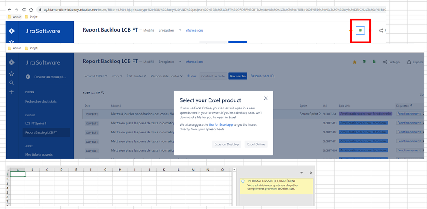Expand the État: Toutes dropdown
The width and height of the screenshot is (427, 209).
(x=136, y=76)
